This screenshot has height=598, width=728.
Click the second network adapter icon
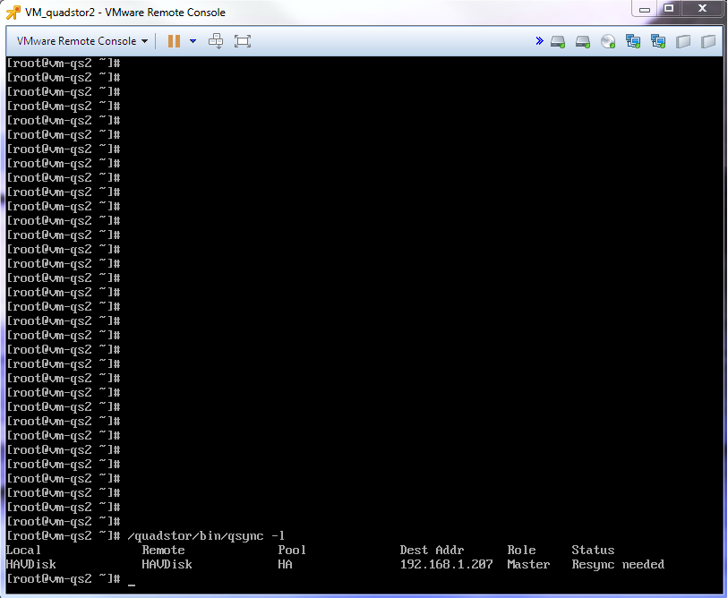658,41
